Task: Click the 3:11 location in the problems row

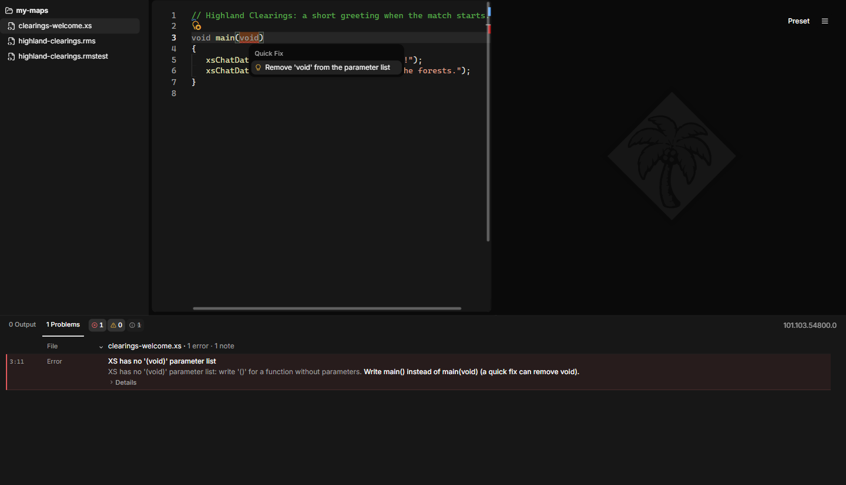Action: click(x=16, y=362)
